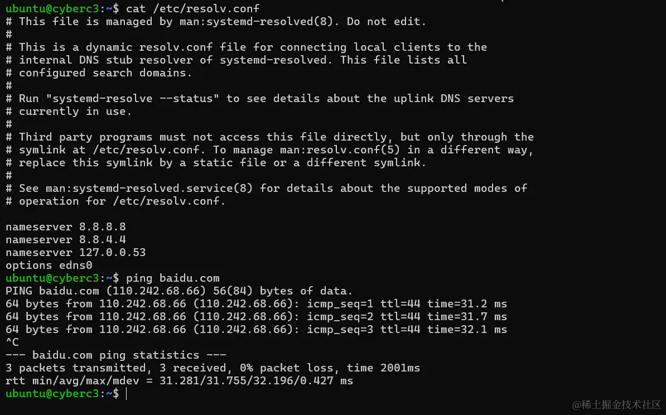
Task: Click the "systemd-resolve --status" comment text
Action: [x=132, y=98]
